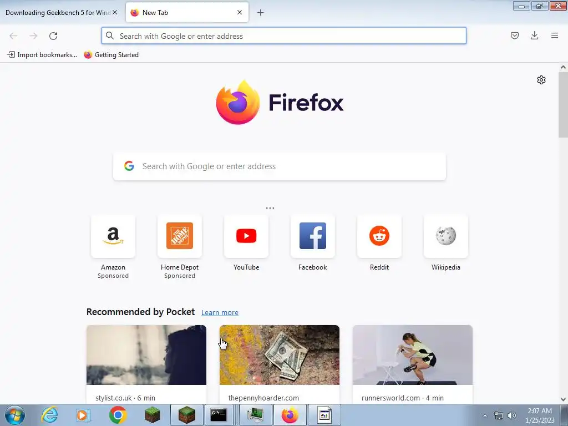Click the vertical scrollbar thumb
This screenshot has height=426, width=568.
[x=563, y=105]
